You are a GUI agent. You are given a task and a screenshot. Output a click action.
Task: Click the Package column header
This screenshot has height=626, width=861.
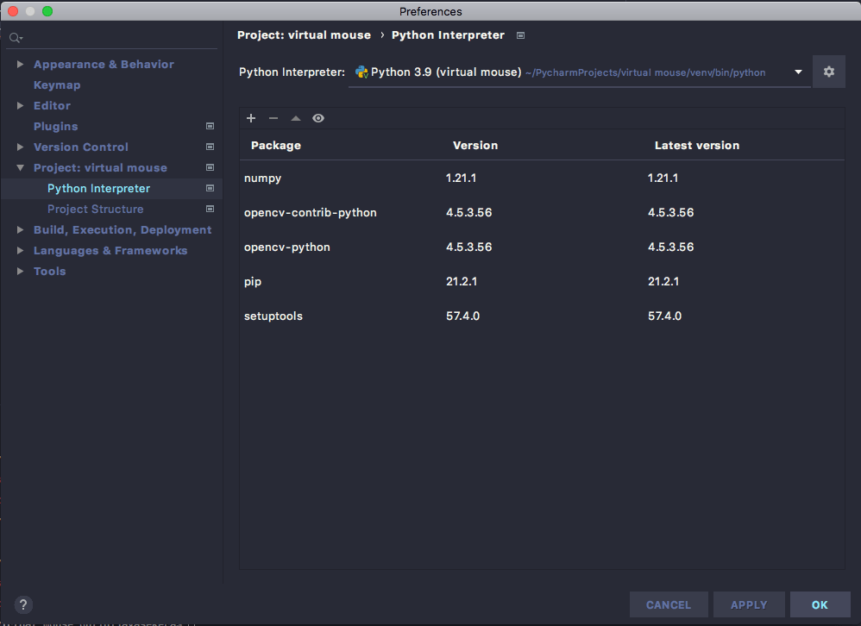276,146
